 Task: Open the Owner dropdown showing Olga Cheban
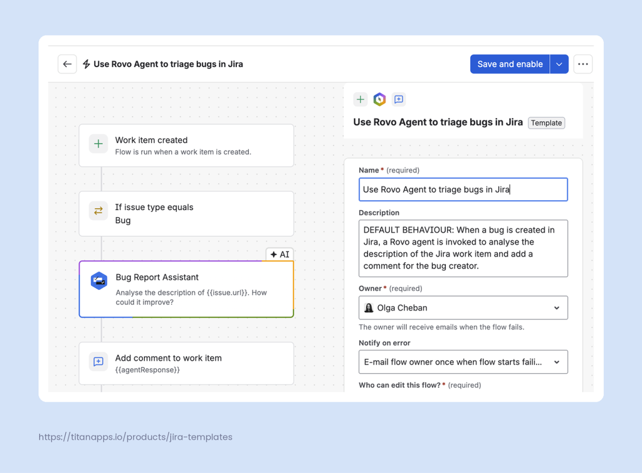click(x=463, y=307)
